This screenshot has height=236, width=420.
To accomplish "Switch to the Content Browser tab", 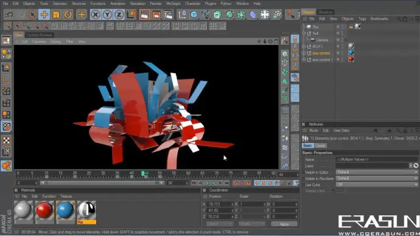I will (39, 35).
